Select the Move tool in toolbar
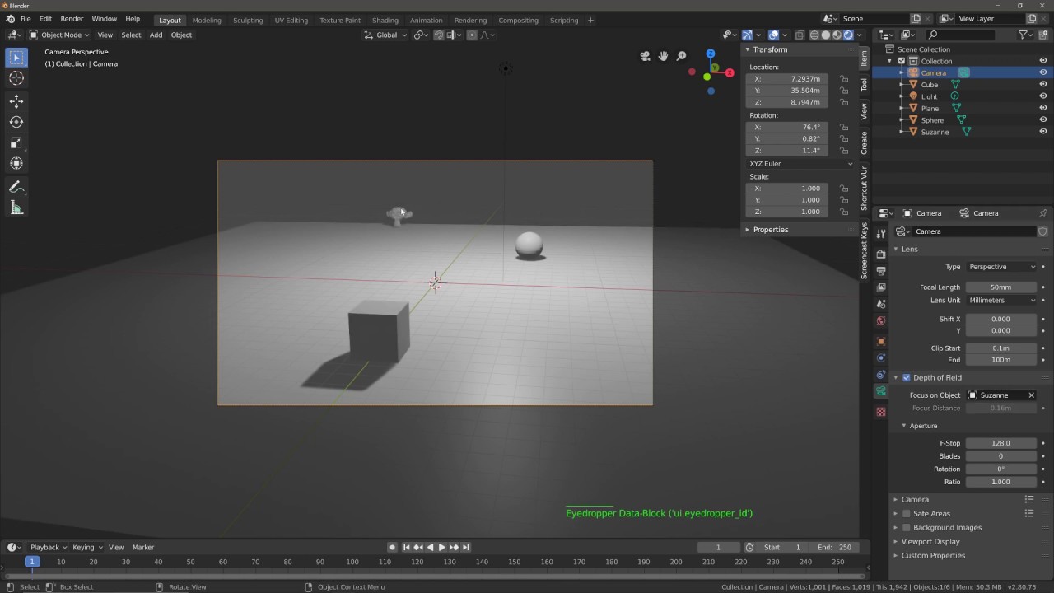The width and height of the screenshot is (1054, 593). click(16, 100)
